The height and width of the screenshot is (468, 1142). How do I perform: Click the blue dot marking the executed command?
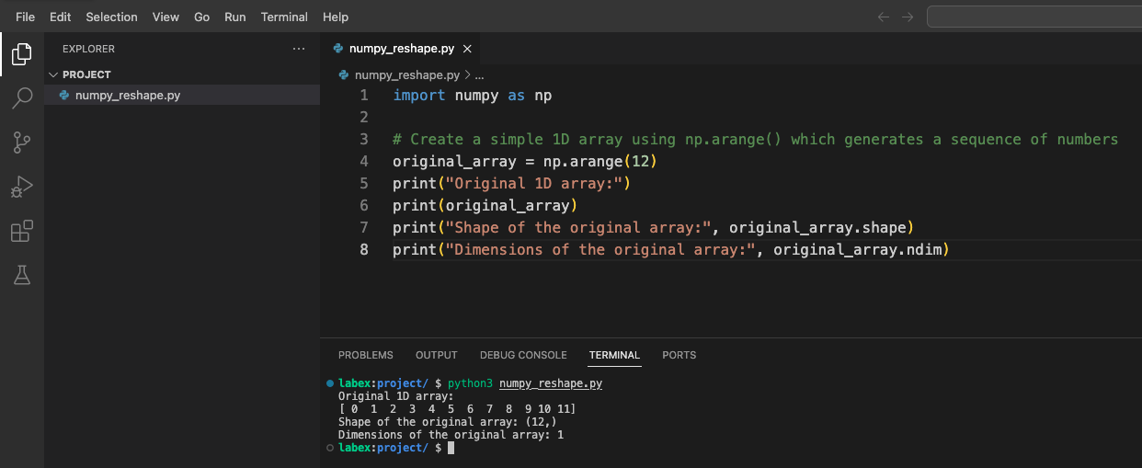pyautogui.click(x=330, y=383)
